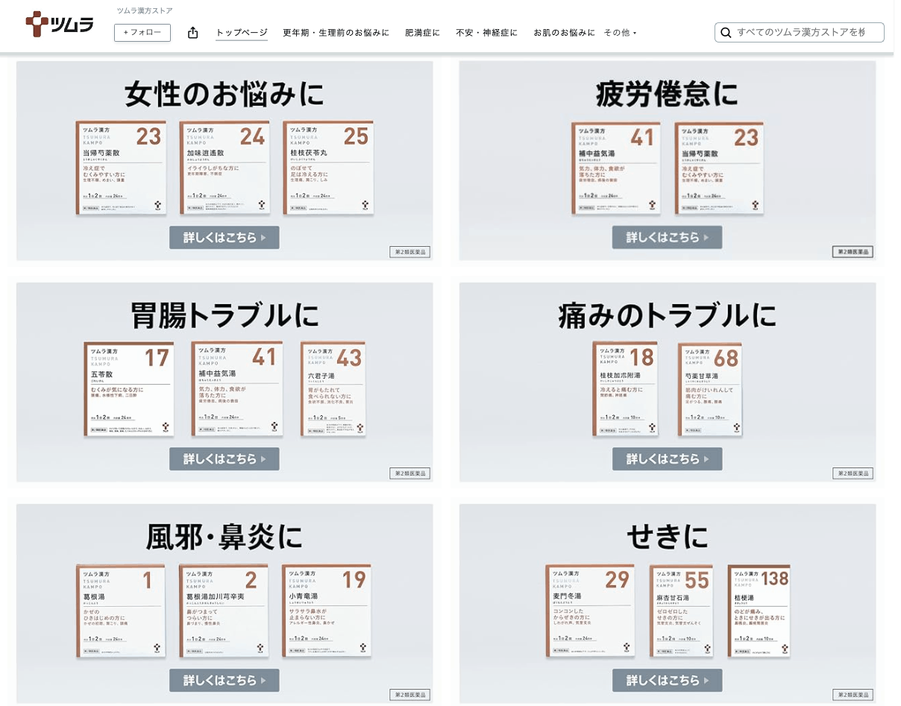This screenshot has height=706, width=901.
Task: Click the ツムラ漢方ストア store name text
Action: click(x=145, y=10)
